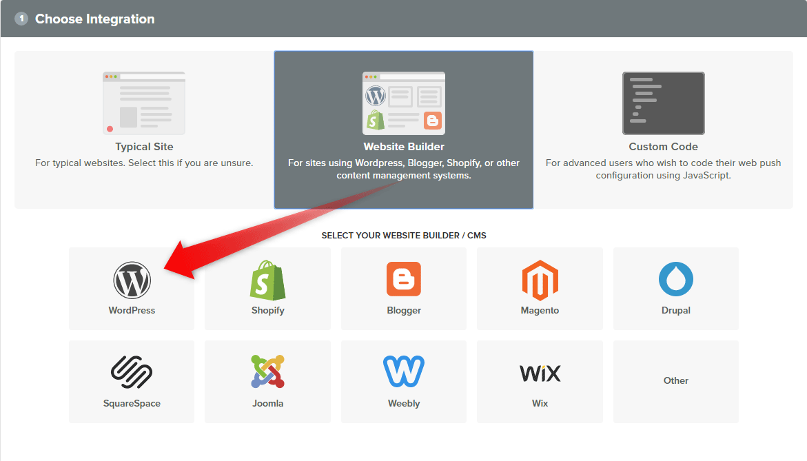Click the WordPress logo icon
Screen dimensions: 807x461
pos(132,280)
